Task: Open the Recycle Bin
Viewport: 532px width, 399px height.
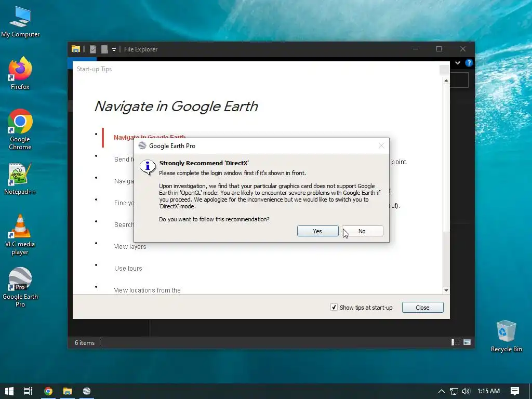Action: 506,336
